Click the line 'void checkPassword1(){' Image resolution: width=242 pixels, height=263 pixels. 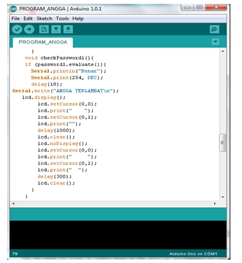[x=59, y=58]
